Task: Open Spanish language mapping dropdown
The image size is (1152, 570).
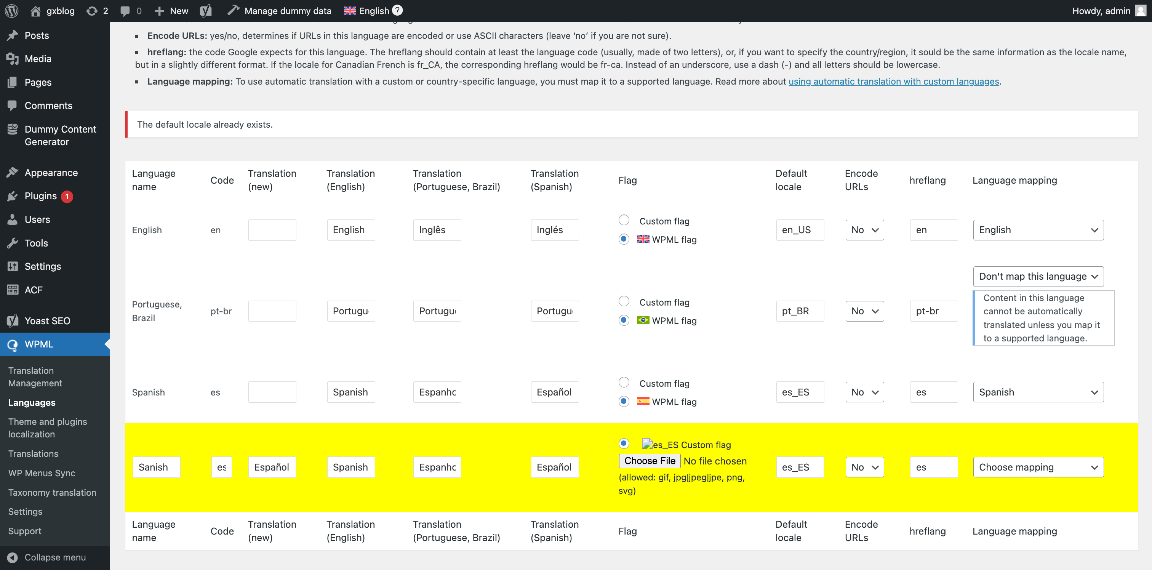Action: pyautogui.click(x=1038, y=392)
